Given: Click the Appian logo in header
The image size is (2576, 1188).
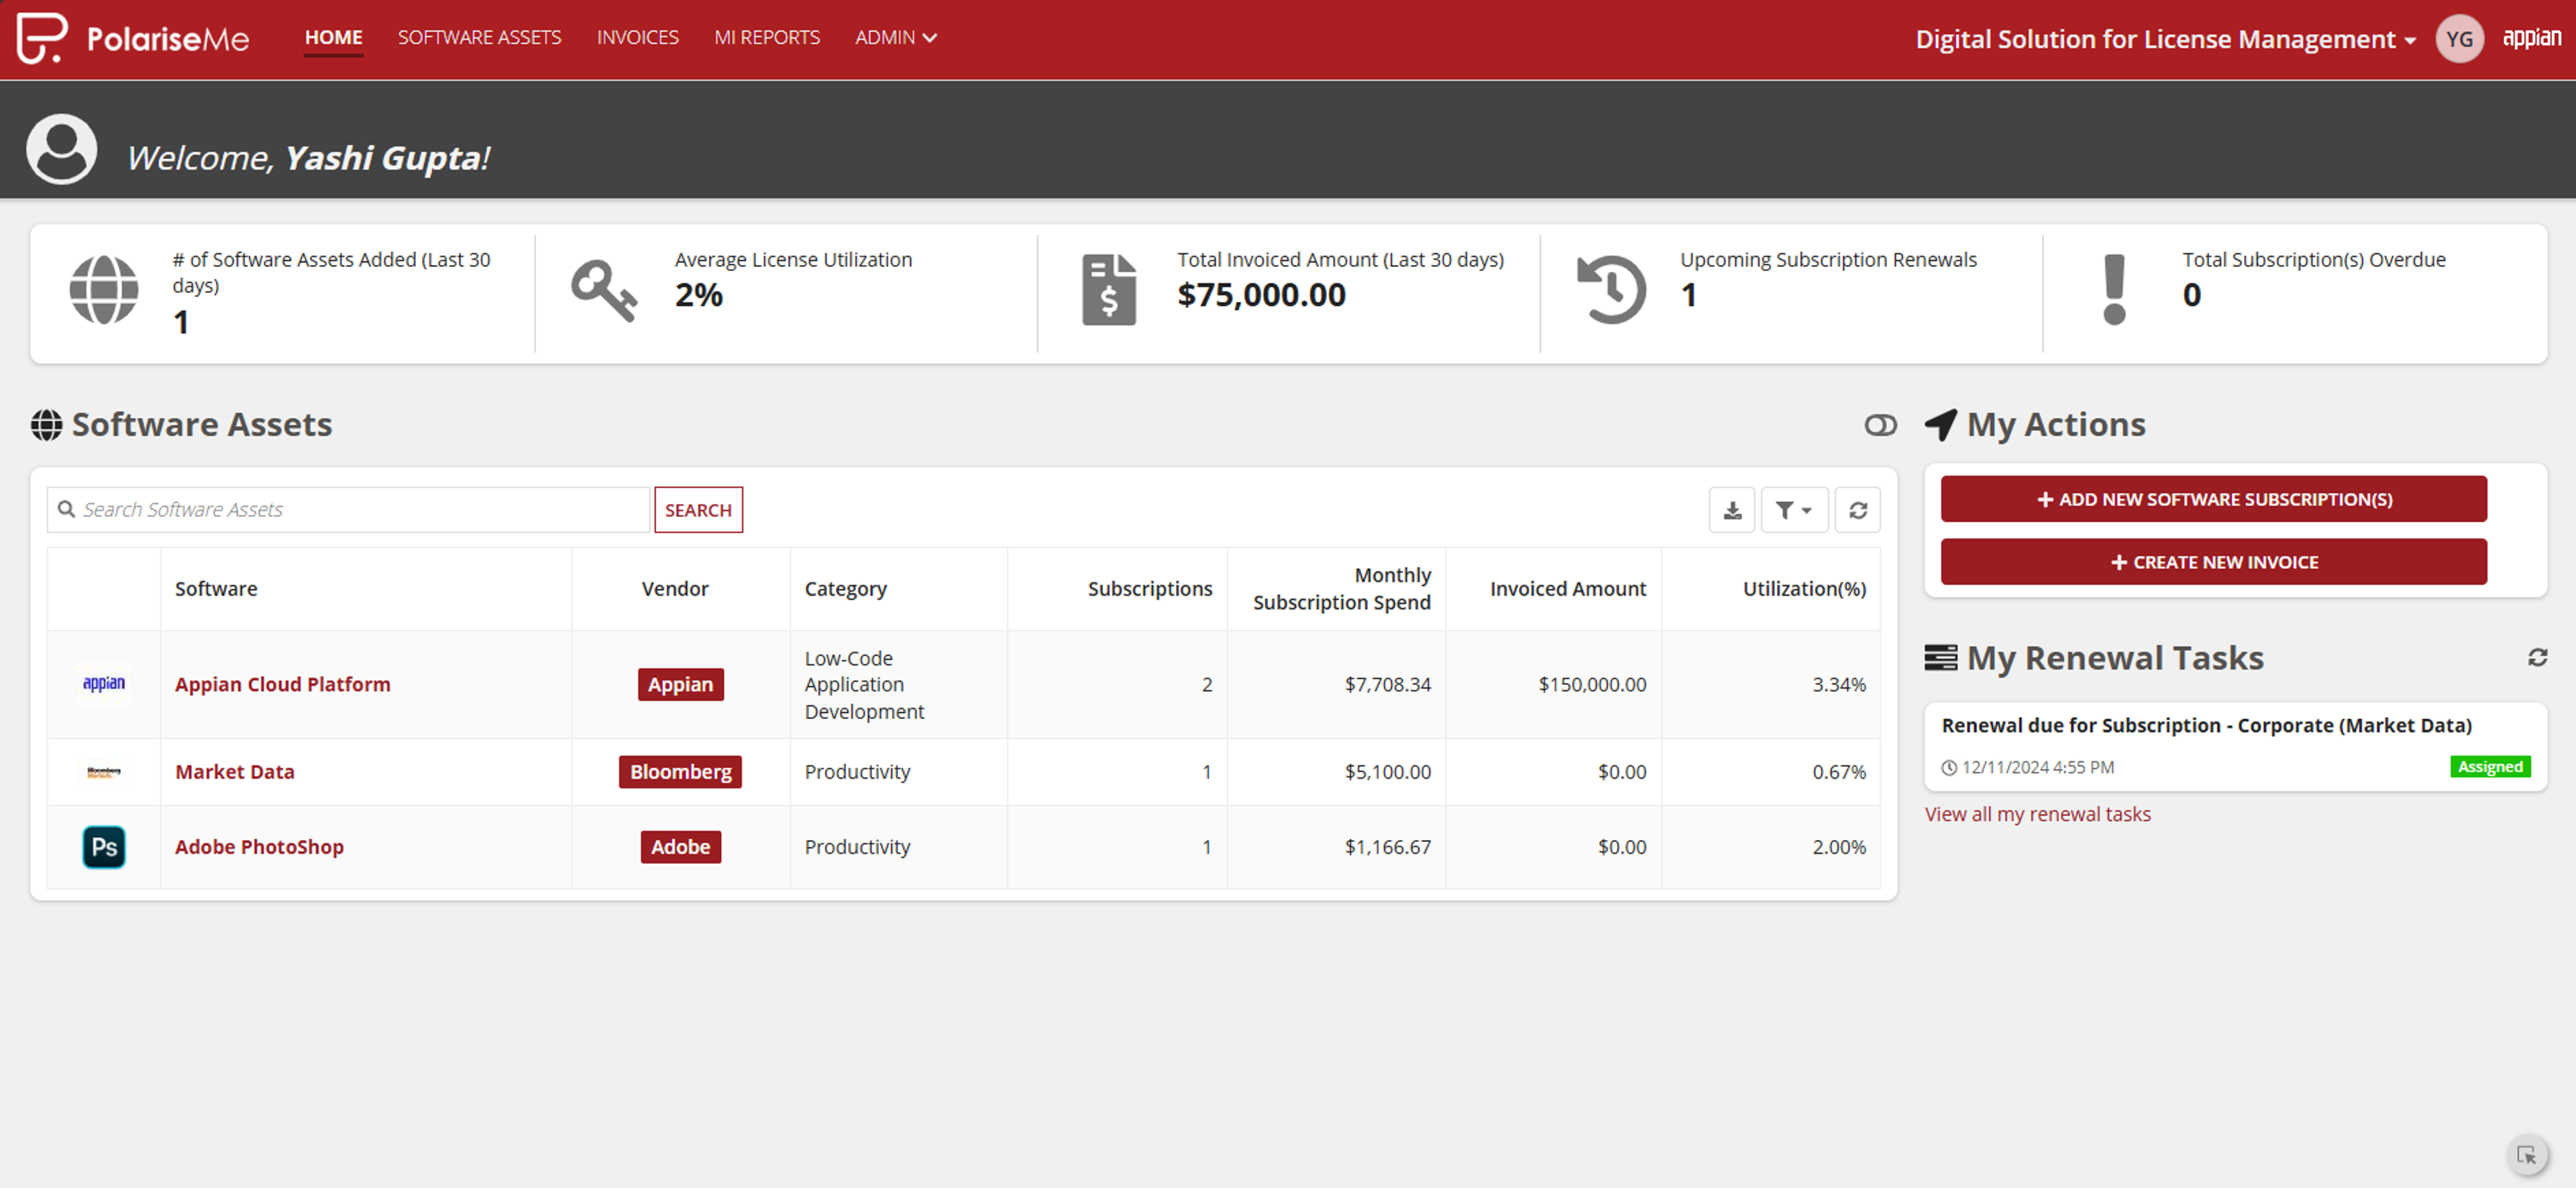Looking at the screenshot, I should [x=2531, y=38].
